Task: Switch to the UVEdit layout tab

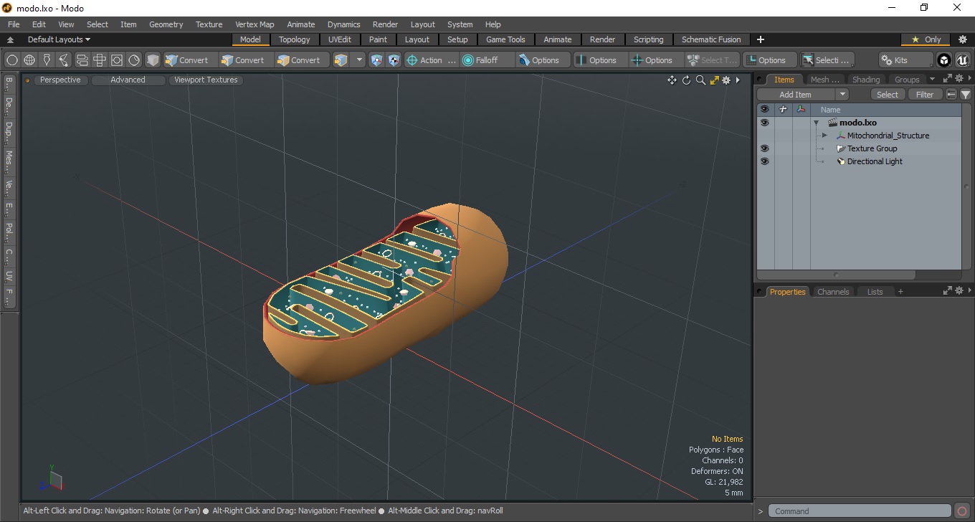Action: click(x=340, y=39)
